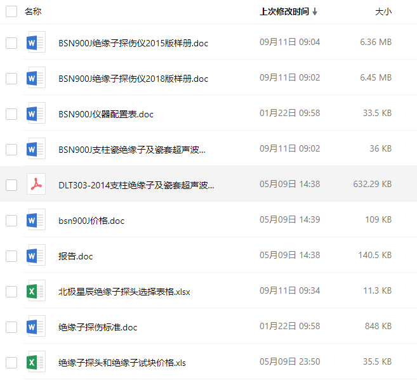The height and width of the screenshot is (390, 417).
Task: Select checkbox for BSN900J支柱瓷绝缘子及瓷套超声波 file
Action: 11,150
